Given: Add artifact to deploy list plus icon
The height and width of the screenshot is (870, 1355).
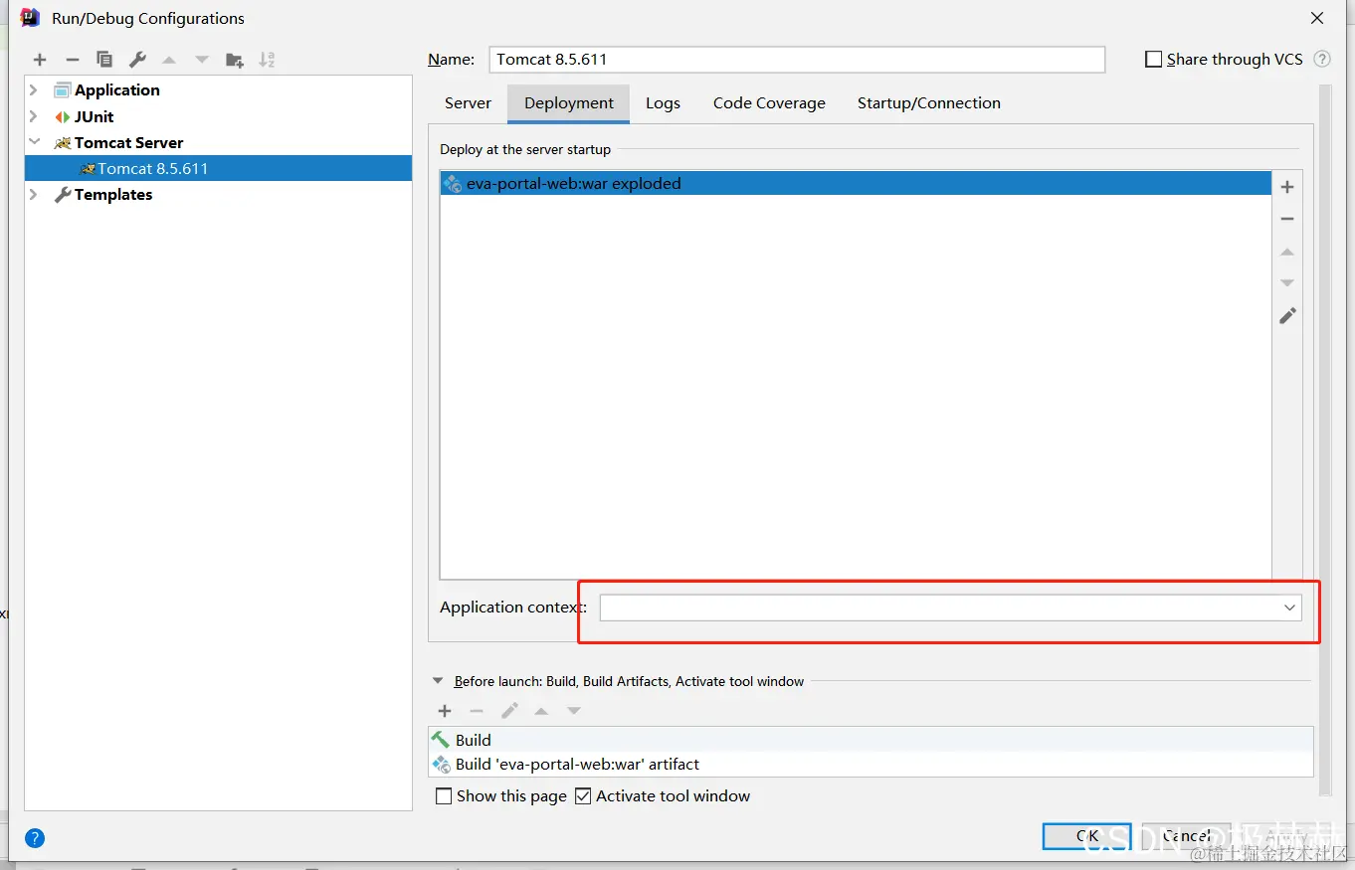Looking at the screenshot, I should tap(1287, 187).
